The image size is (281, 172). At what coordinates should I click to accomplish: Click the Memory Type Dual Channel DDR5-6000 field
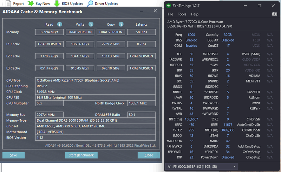(95, 120)
